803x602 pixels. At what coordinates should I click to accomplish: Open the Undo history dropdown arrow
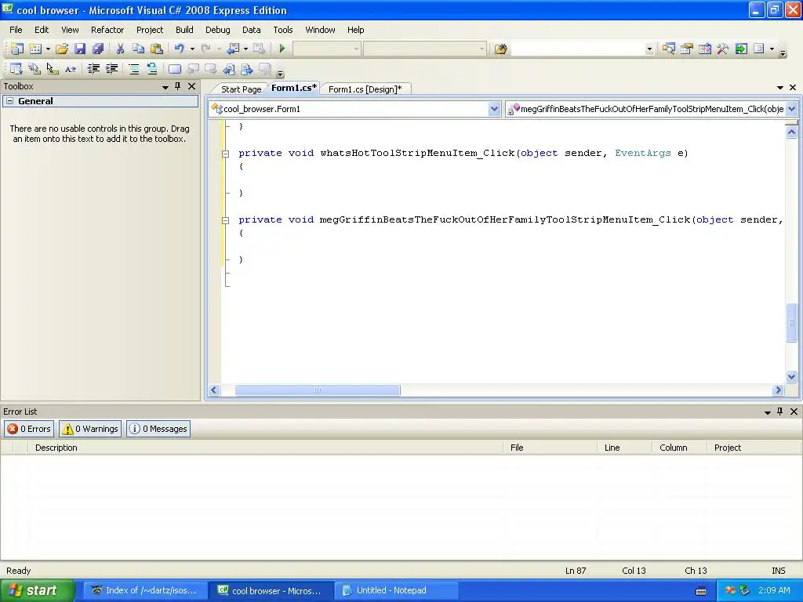(193, 49)
